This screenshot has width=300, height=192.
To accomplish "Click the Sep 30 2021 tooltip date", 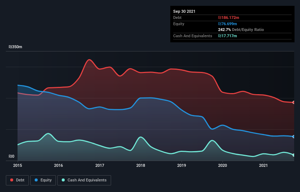I will tap(184, 11).
